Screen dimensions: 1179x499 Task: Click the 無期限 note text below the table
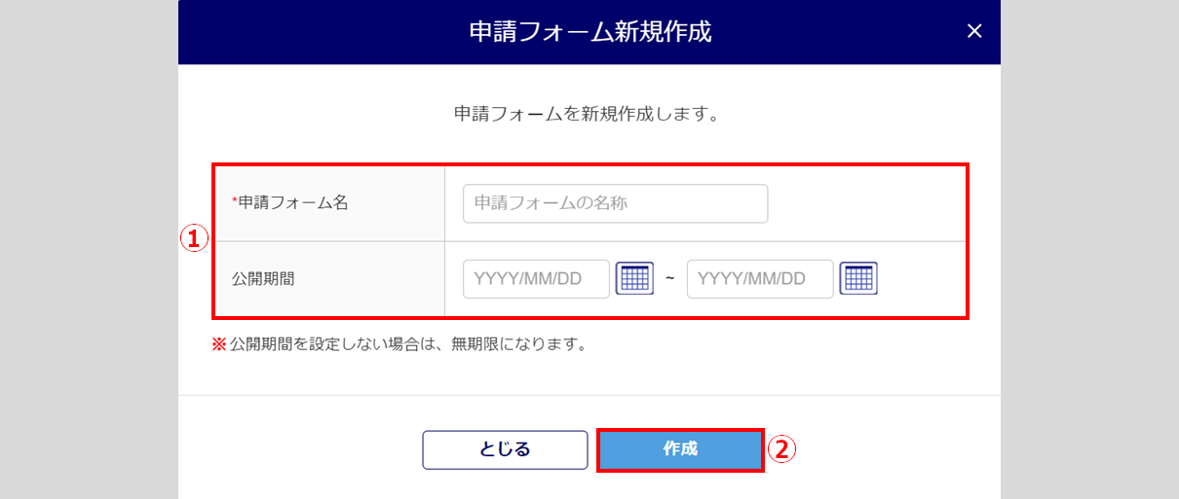tap(407, 344)
